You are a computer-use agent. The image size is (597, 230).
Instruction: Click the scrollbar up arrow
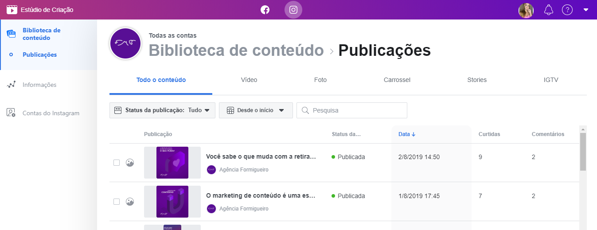tap(583, 129)
